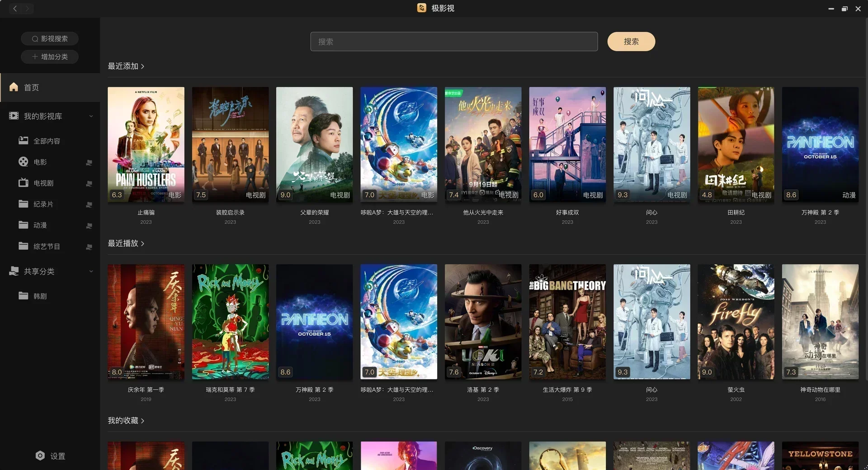
Task: Click the film library icon beside 我的影视库
Action: pos(14,116)
